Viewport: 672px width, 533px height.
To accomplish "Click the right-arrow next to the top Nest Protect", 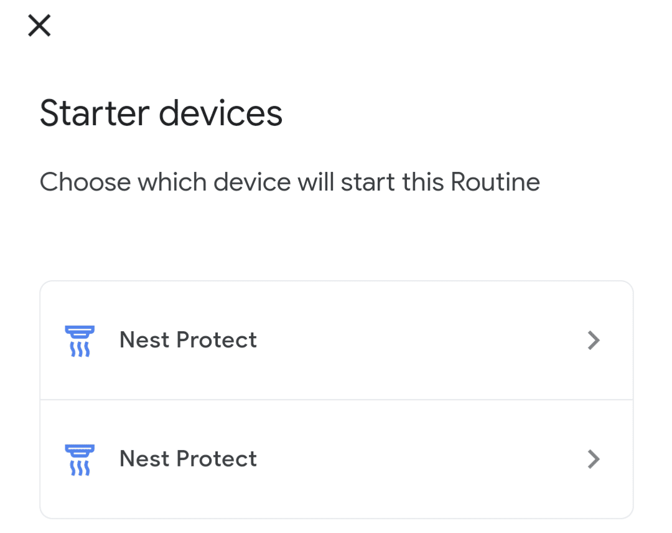I will (x=594, y=340).
